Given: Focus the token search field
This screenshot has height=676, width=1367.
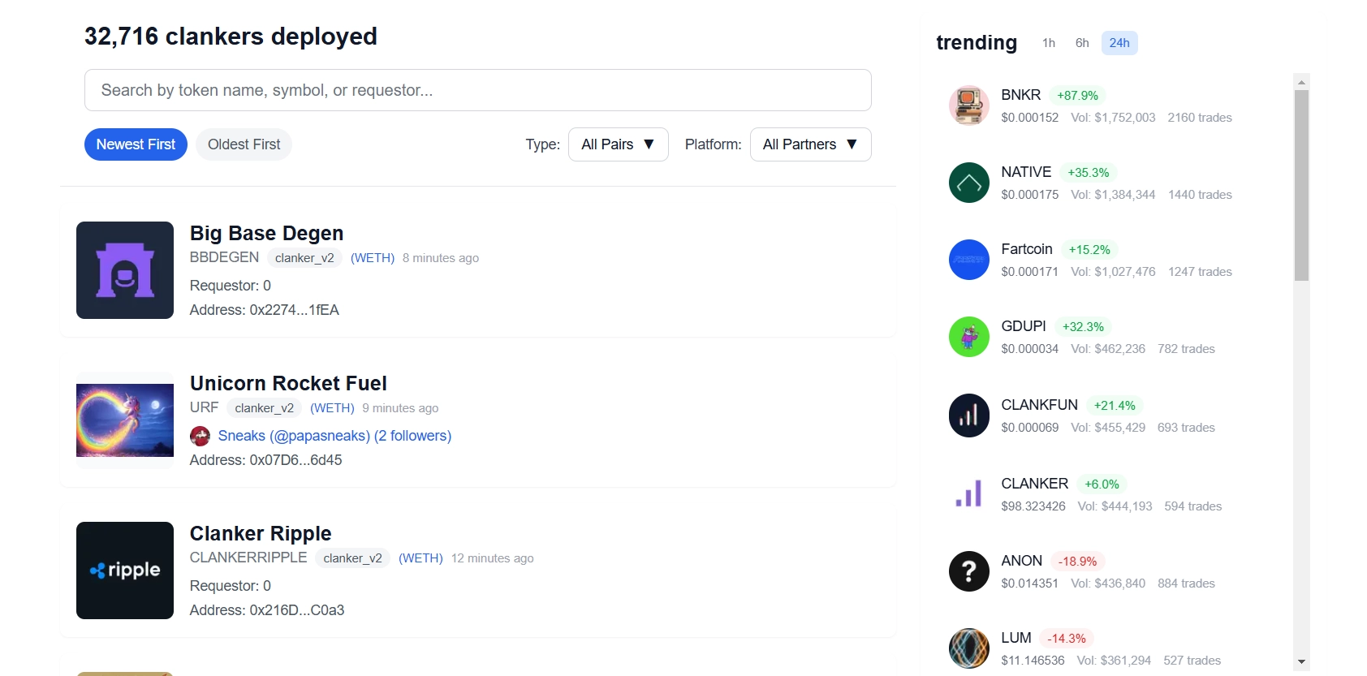Looking at the screenshot, I should (477, 90).
